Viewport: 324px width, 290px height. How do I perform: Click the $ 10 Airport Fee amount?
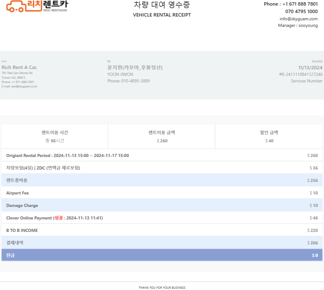pyautogui.click(x=314, y=193)
